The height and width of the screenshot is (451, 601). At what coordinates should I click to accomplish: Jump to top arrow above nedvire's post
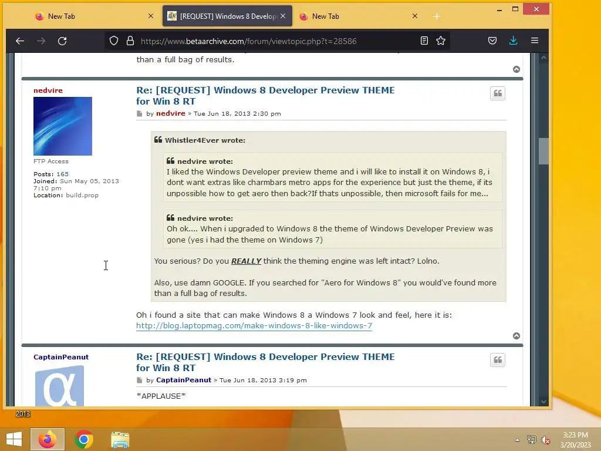[516, 69]
